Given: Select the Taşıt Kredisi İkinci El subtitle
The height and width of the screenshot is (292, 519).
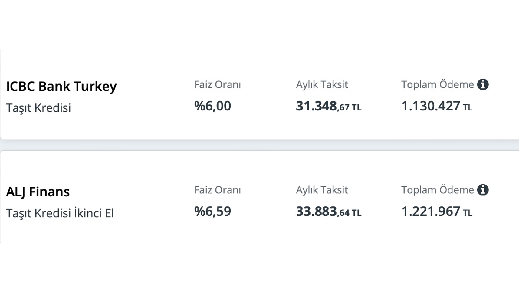Looking at the screenshot, I should (60, 213).
